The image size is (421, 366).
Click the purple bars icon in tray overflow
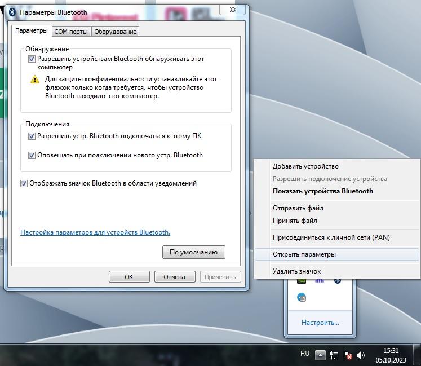coord(320,281)
